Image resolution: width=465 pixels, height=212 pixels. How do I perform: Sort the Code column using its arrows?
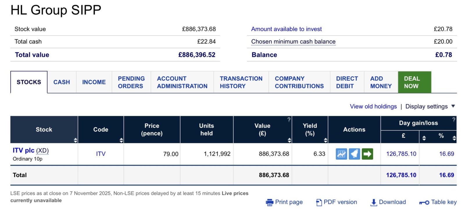[121, 140]
